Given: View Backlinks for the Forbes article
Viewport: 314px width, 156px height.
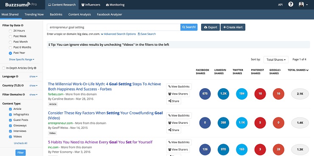Looking at the screenshot, I should (179, 86).
